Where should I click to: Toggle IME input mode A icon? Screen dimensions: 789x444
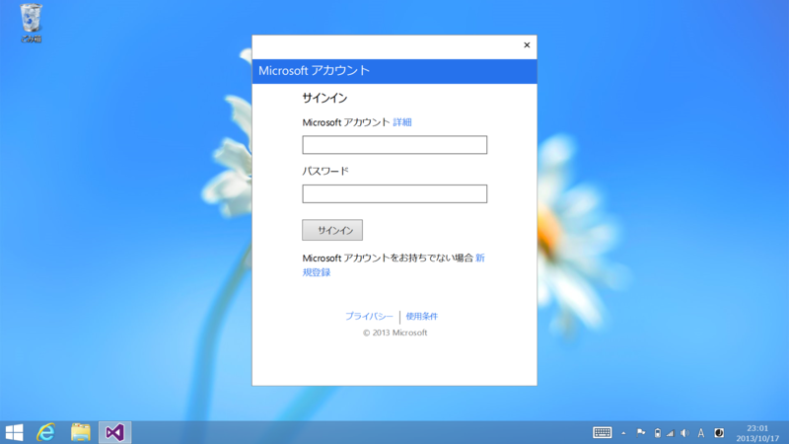[701, 433]
